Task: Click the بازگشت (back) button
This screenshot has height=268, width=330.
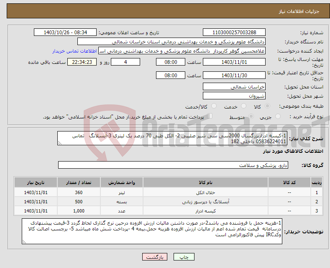Action: click(155, 257)
